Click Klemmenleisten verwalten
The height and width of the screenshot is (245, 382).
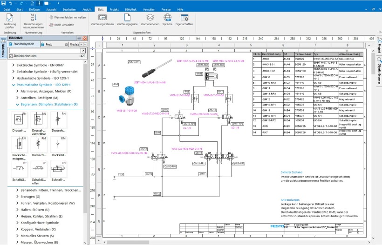68,17
